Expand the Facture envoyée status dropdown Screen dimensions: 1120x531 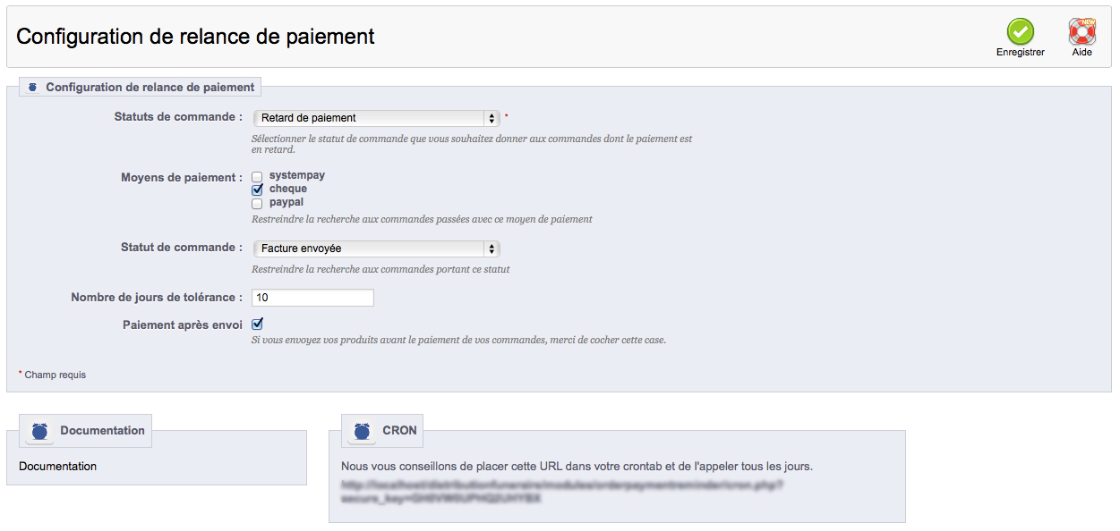(x=377, y=249)
